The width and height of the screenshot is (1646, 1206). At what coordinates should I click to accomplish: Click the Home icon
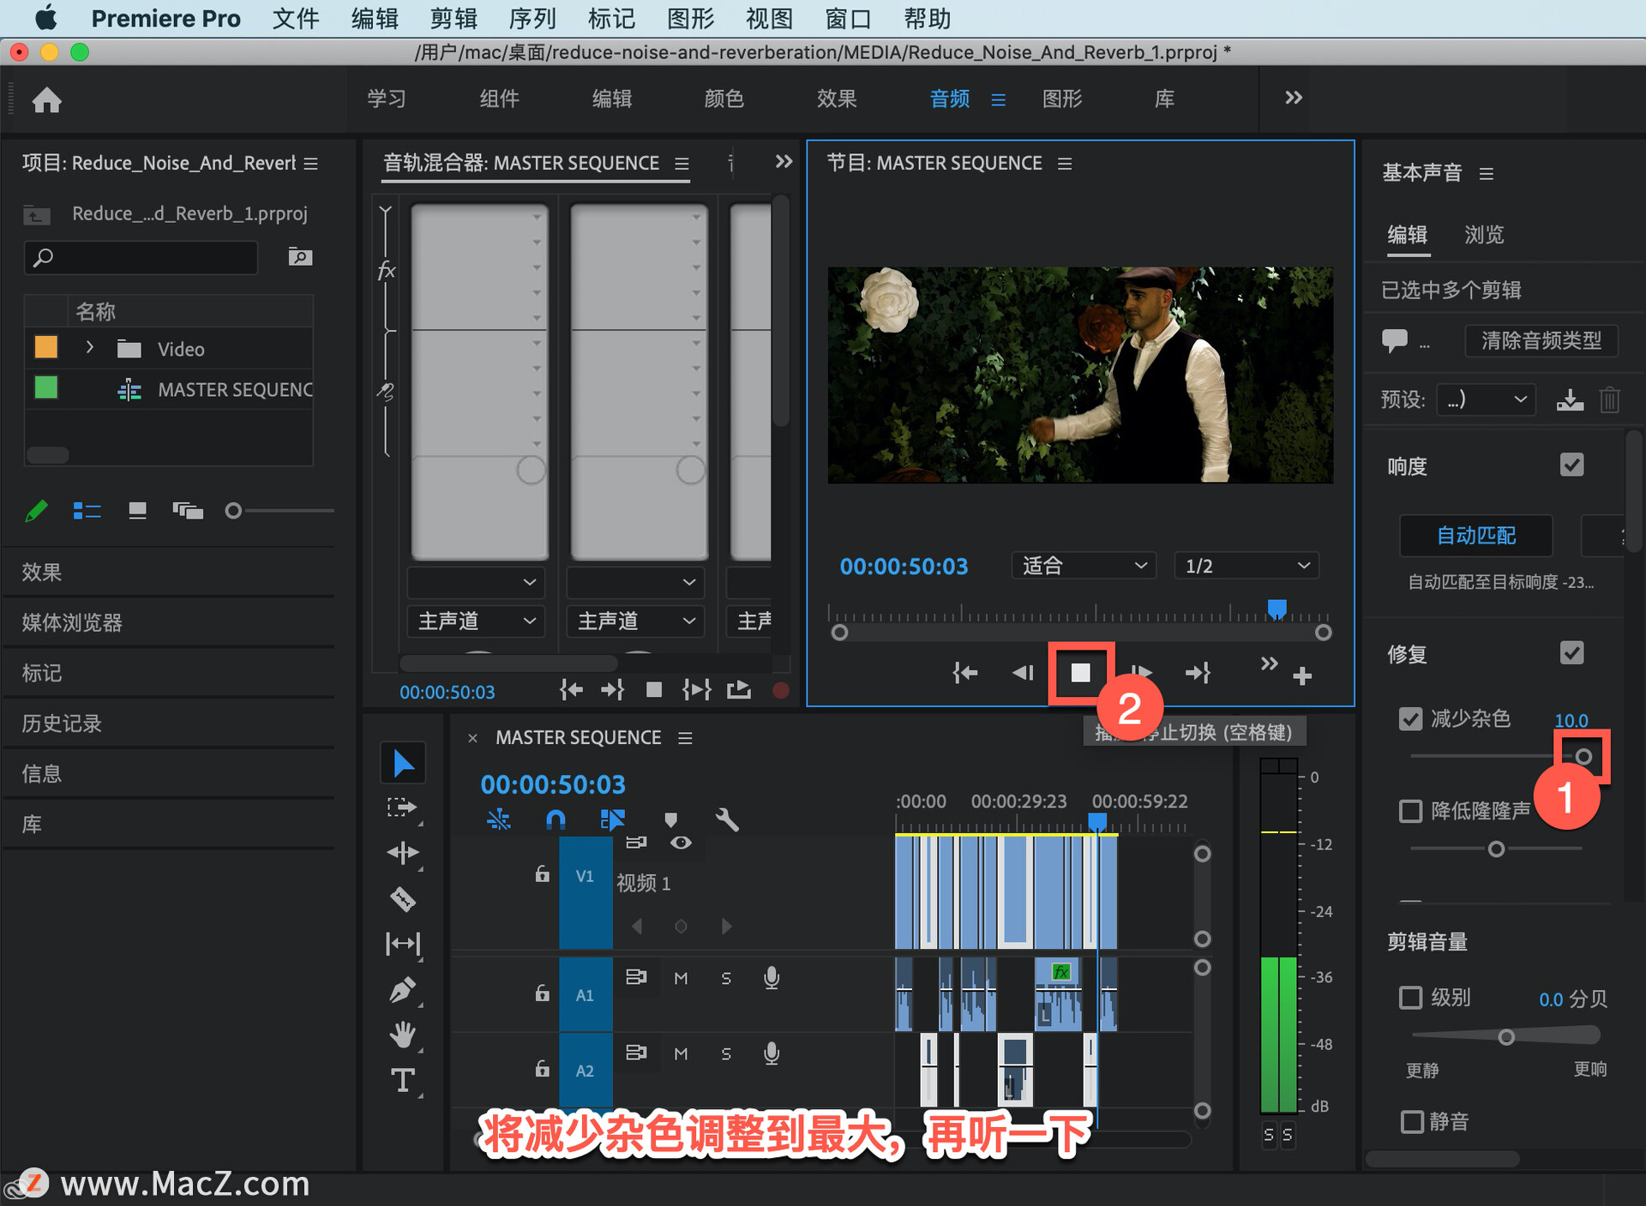coord(46,100)
